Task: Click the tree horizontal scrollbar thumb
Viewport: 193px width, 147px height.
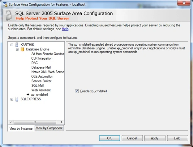Action: (x=35, y=122)
